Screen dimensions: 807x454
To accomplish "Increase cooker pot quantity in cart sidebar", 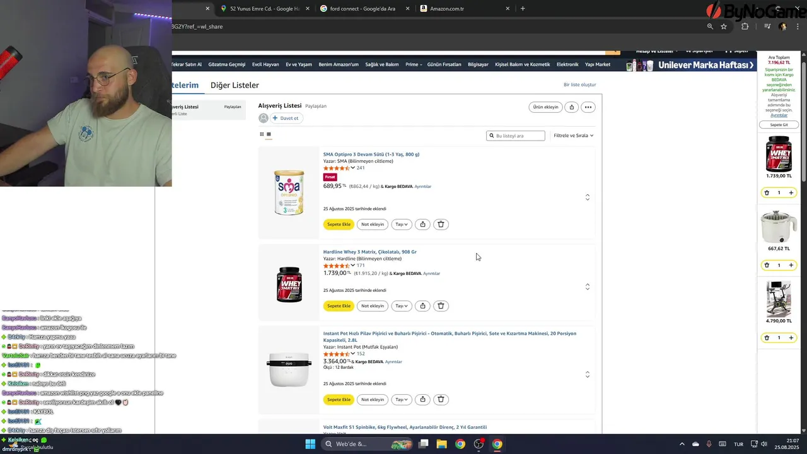I will coord(791,265).
